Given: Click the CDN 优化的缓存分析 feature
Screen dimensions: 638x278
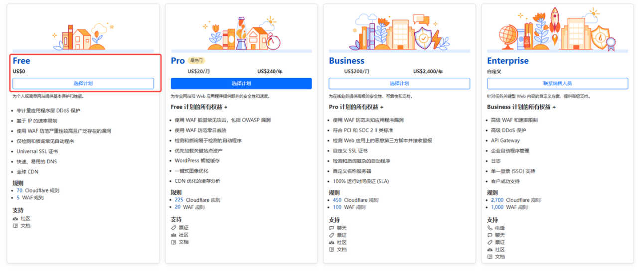Looking at the screenshot, I should coord(197,181).
